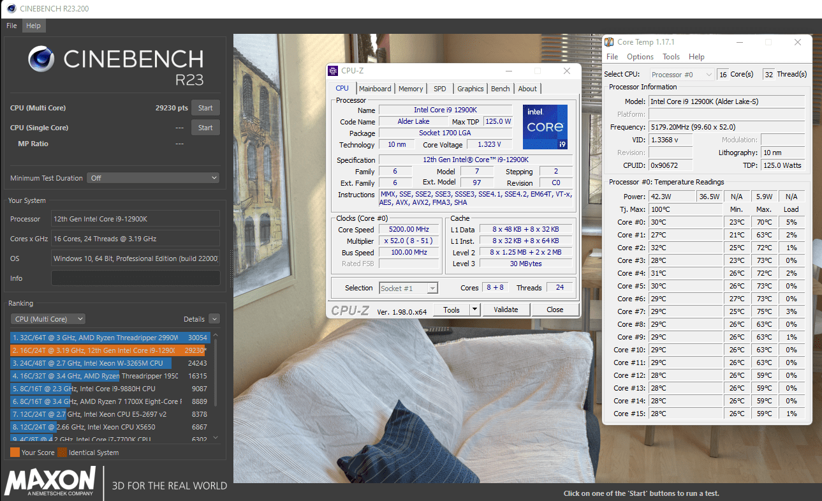Screen dimensions: 822x501
Task: Click the Core #7 max 75°C reading
Action: tap(764, 311)
